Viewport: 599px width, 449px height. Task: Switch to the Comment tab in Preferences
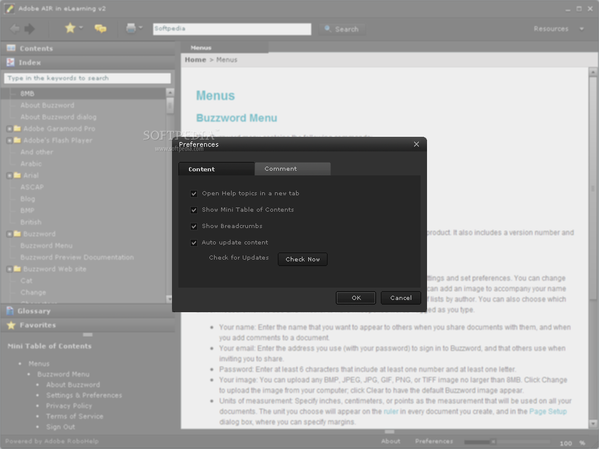pyautogui.click(x=292, y=169)
